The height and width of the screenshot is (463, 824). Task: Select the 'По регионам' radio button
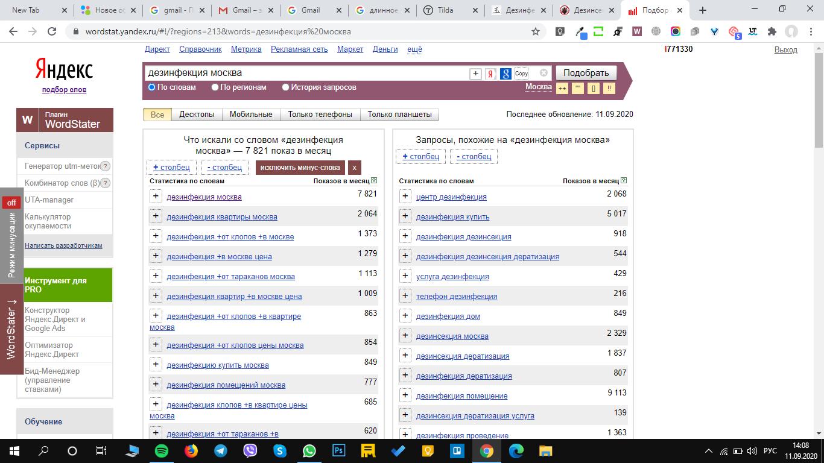(x=215, y=87)
